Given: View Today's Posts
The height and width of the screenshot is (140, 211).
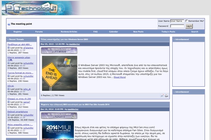Looking at the screenshot, I should click(168, 32).
